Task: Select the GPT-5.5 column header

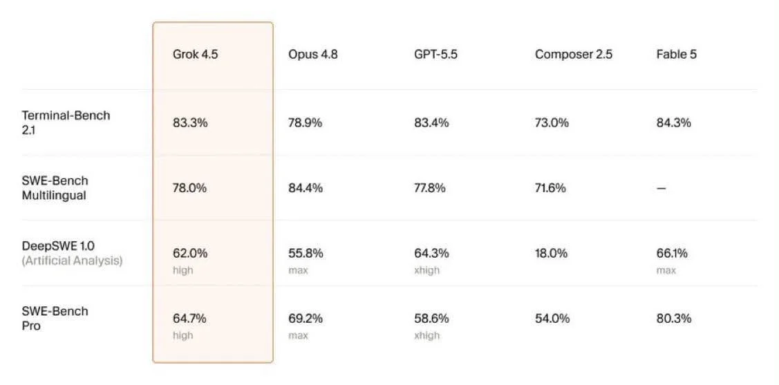Action: (x=435, y=55)
